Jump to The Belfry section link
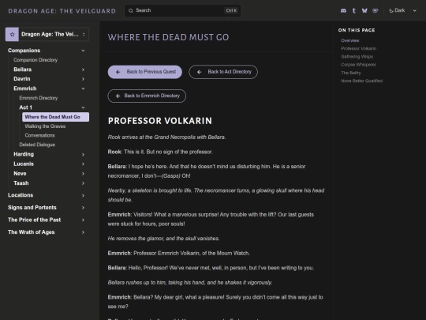This screenshot has width=426, height=320. (351, 73)
